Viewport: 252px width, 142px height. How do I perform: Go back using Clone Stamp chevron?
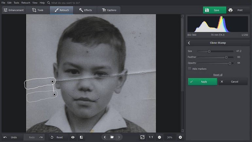(189, 43)
